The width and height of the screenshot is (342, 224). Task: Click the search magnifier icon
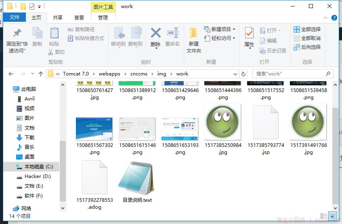click(328, 74)
